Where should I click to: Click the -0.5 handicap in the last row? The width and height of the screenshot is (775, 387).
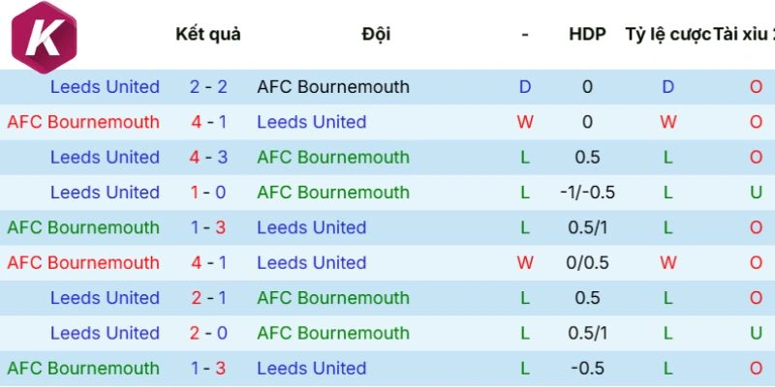587,369
